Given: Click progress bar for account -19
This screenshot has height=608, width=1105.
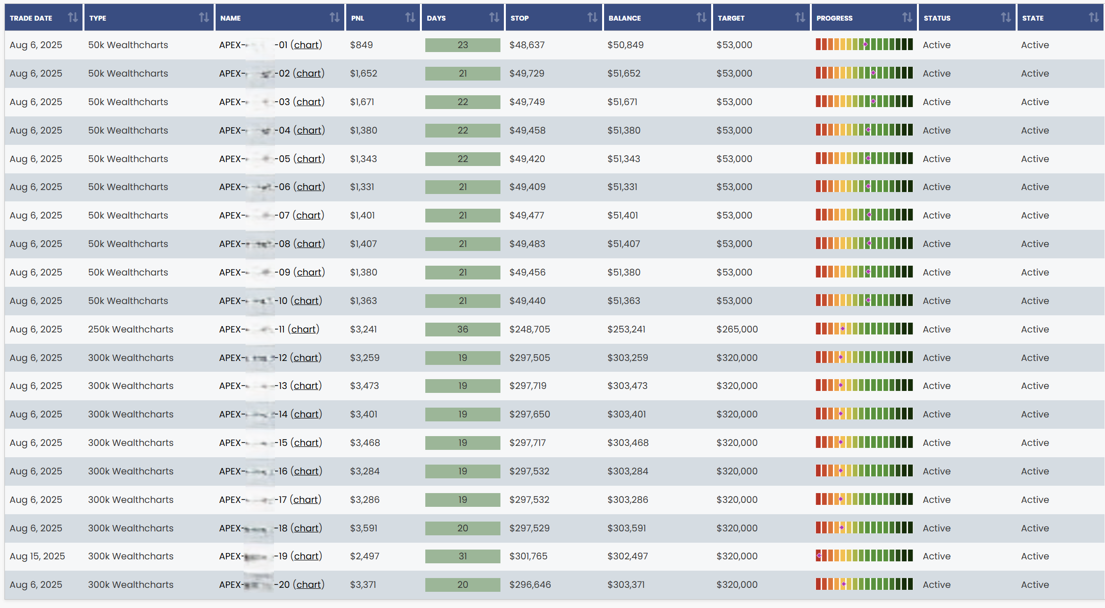Looking at the screenshot, I should pos(864,556).
